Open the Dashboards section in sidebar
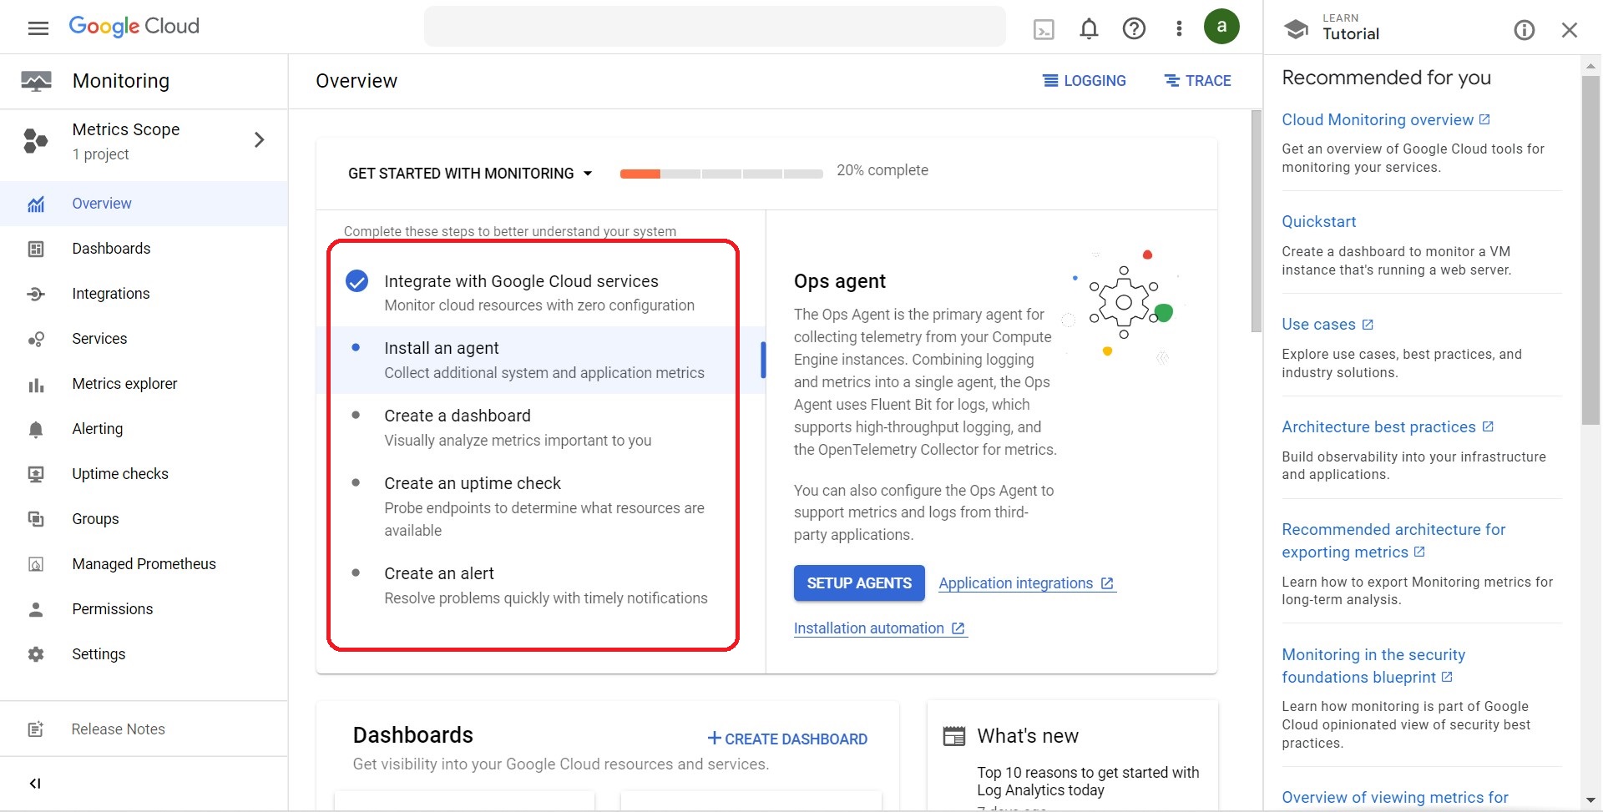This screenshot has height=812, width=1603. tap(112, 248)
